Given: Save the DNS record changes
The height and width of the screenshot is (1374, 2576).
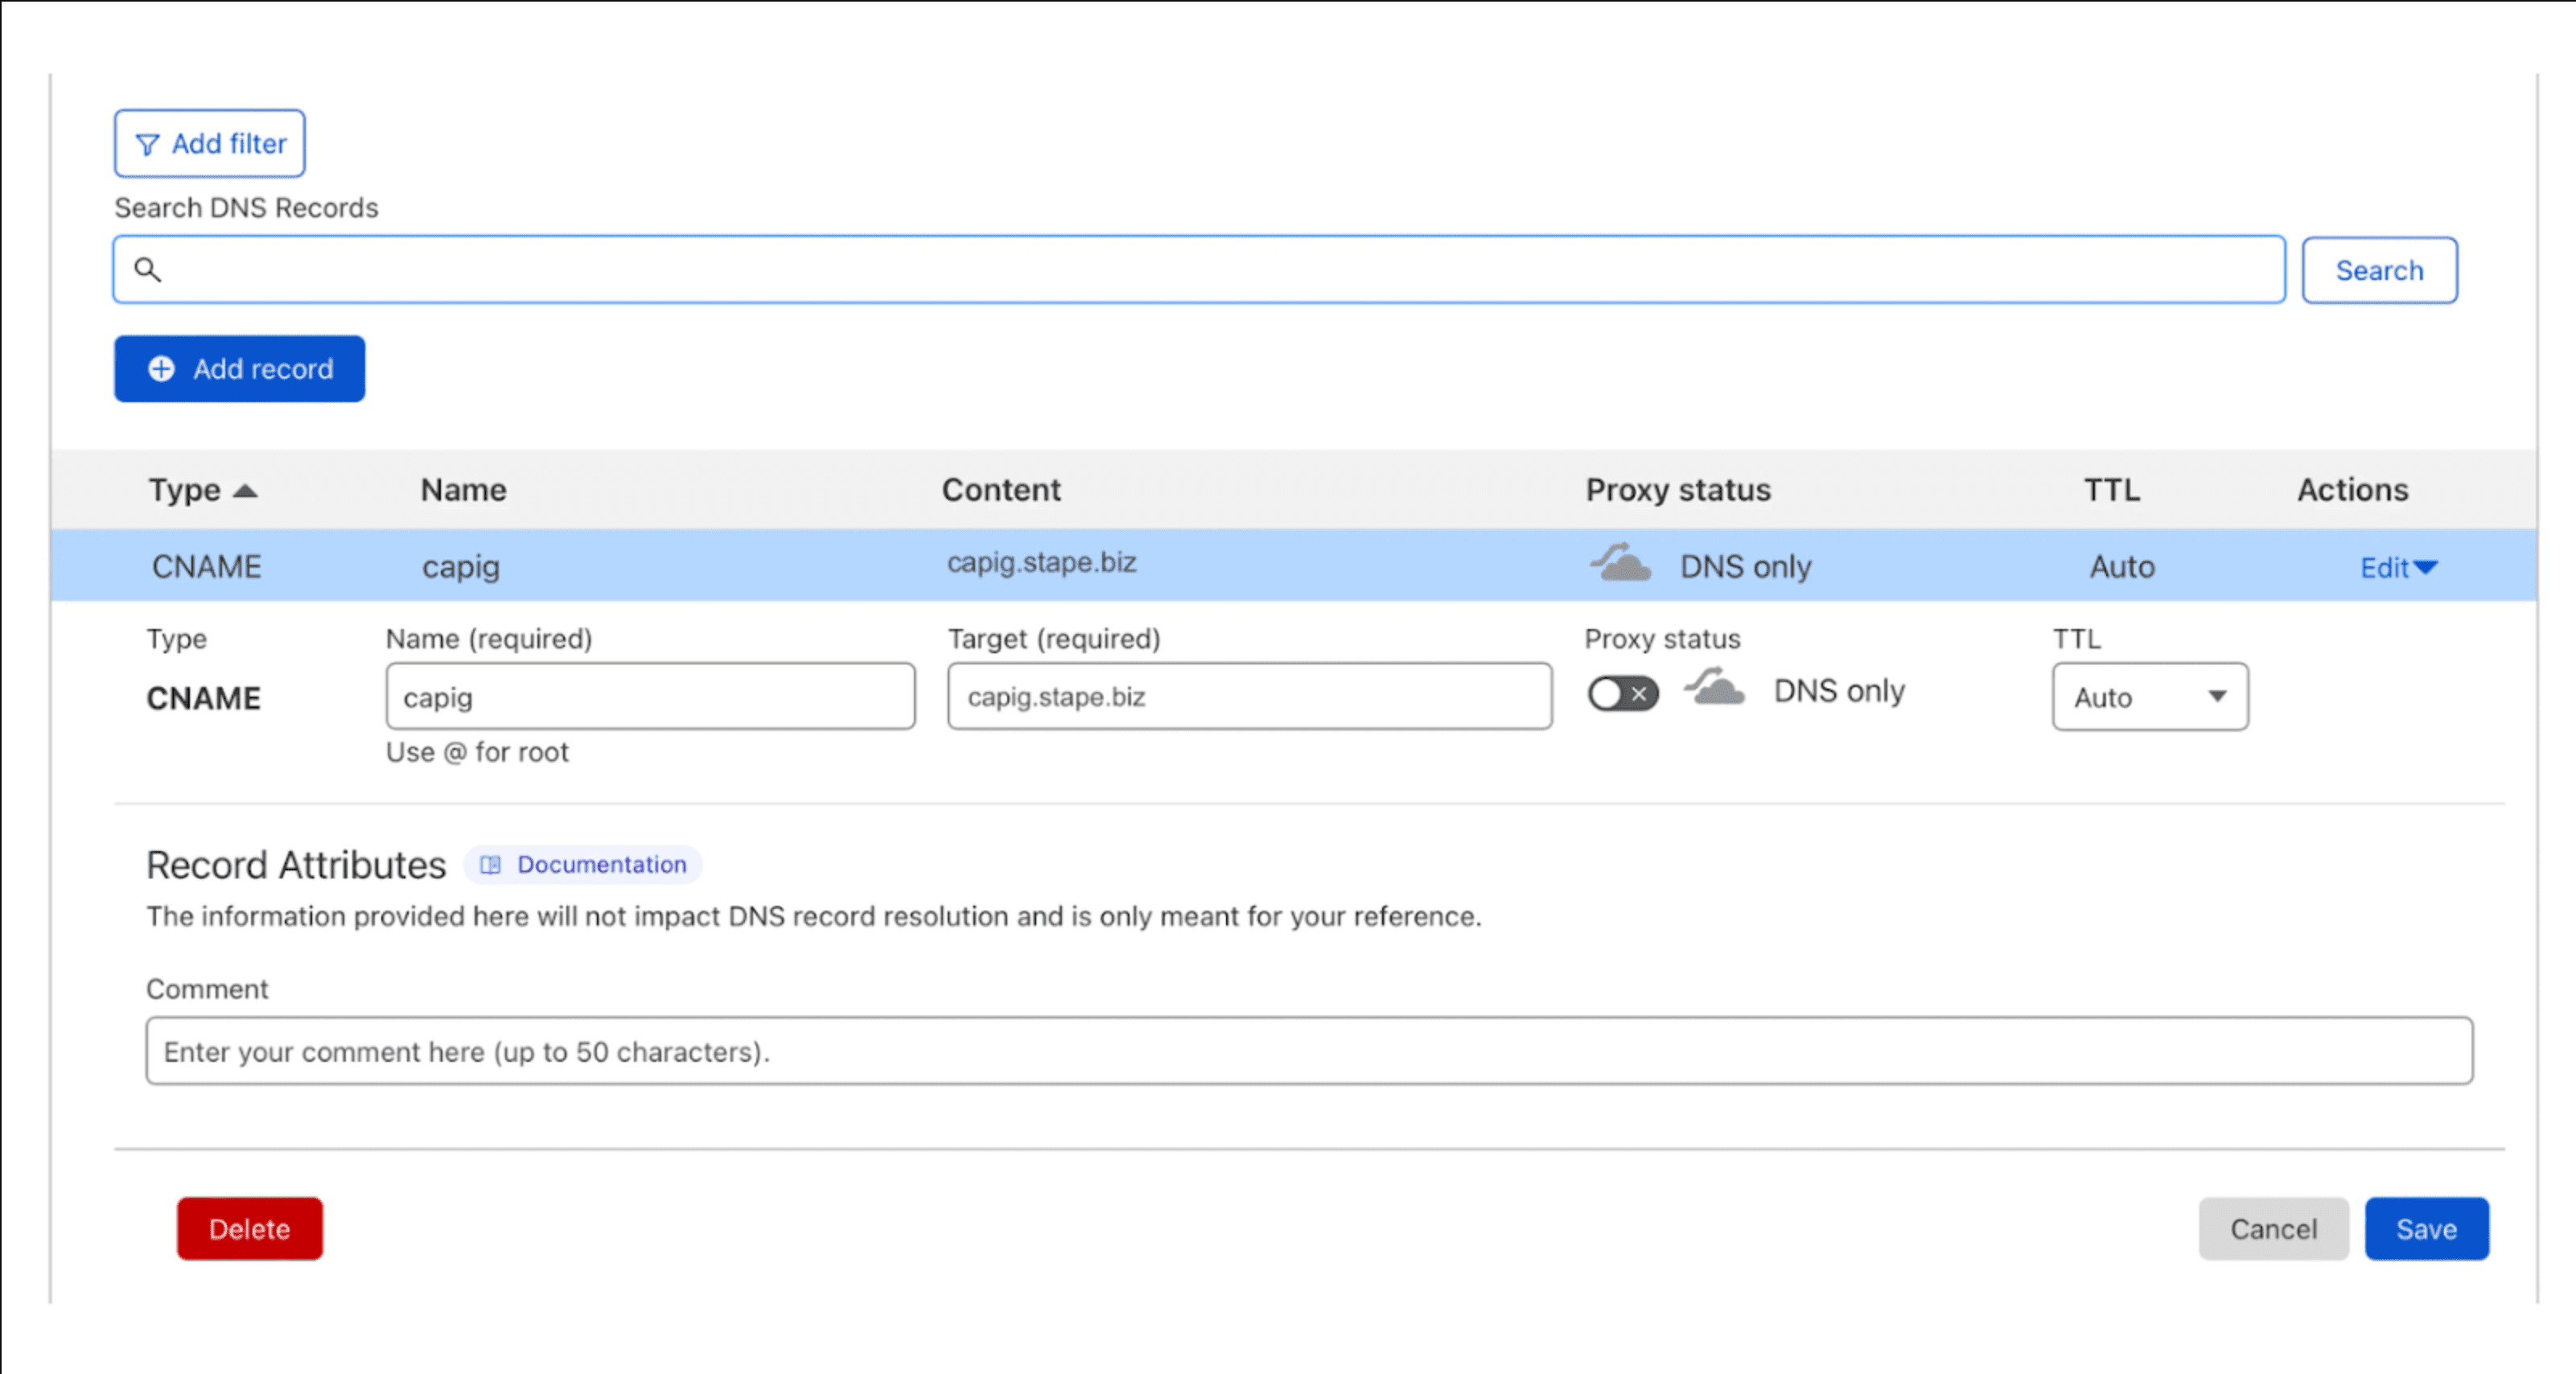Looking at the screenshot, I should click(2426, 1229).
